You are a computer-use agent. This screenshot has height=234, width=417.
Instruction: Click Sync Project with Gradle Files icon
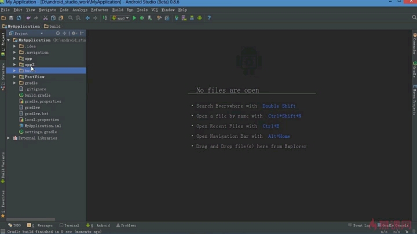point(176,18)
